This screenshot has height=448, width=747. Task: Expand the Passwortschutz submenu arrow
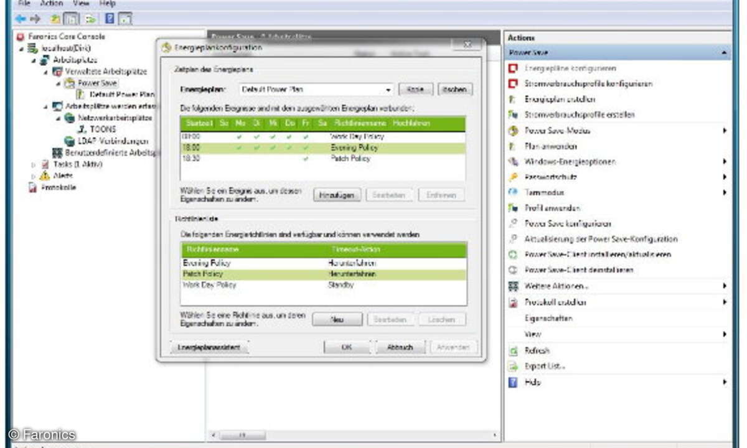pyautogui.click(x=724, y=177)
